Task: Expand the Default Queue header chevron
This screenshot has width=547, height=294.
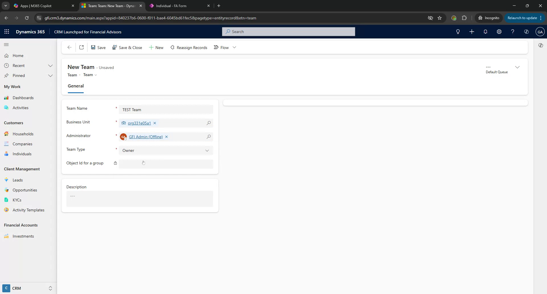Action: [x=517, y=67]
